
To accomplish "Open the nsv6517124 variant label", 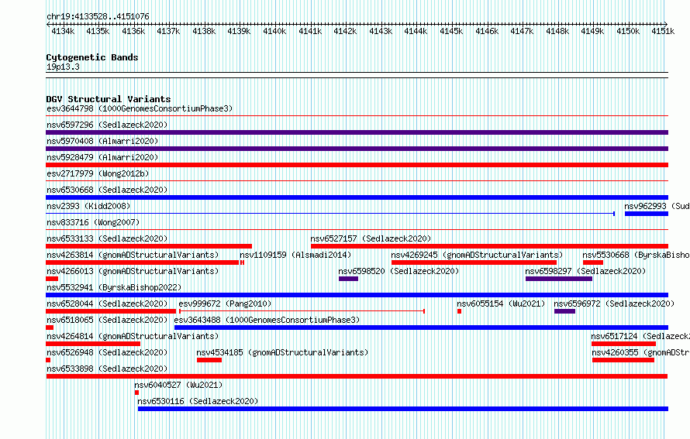I will 640,336.
